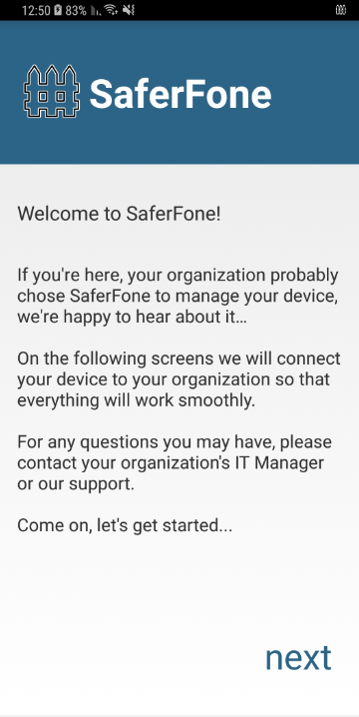Tap the next button
The image size is (359, 717).
(298, 658)
